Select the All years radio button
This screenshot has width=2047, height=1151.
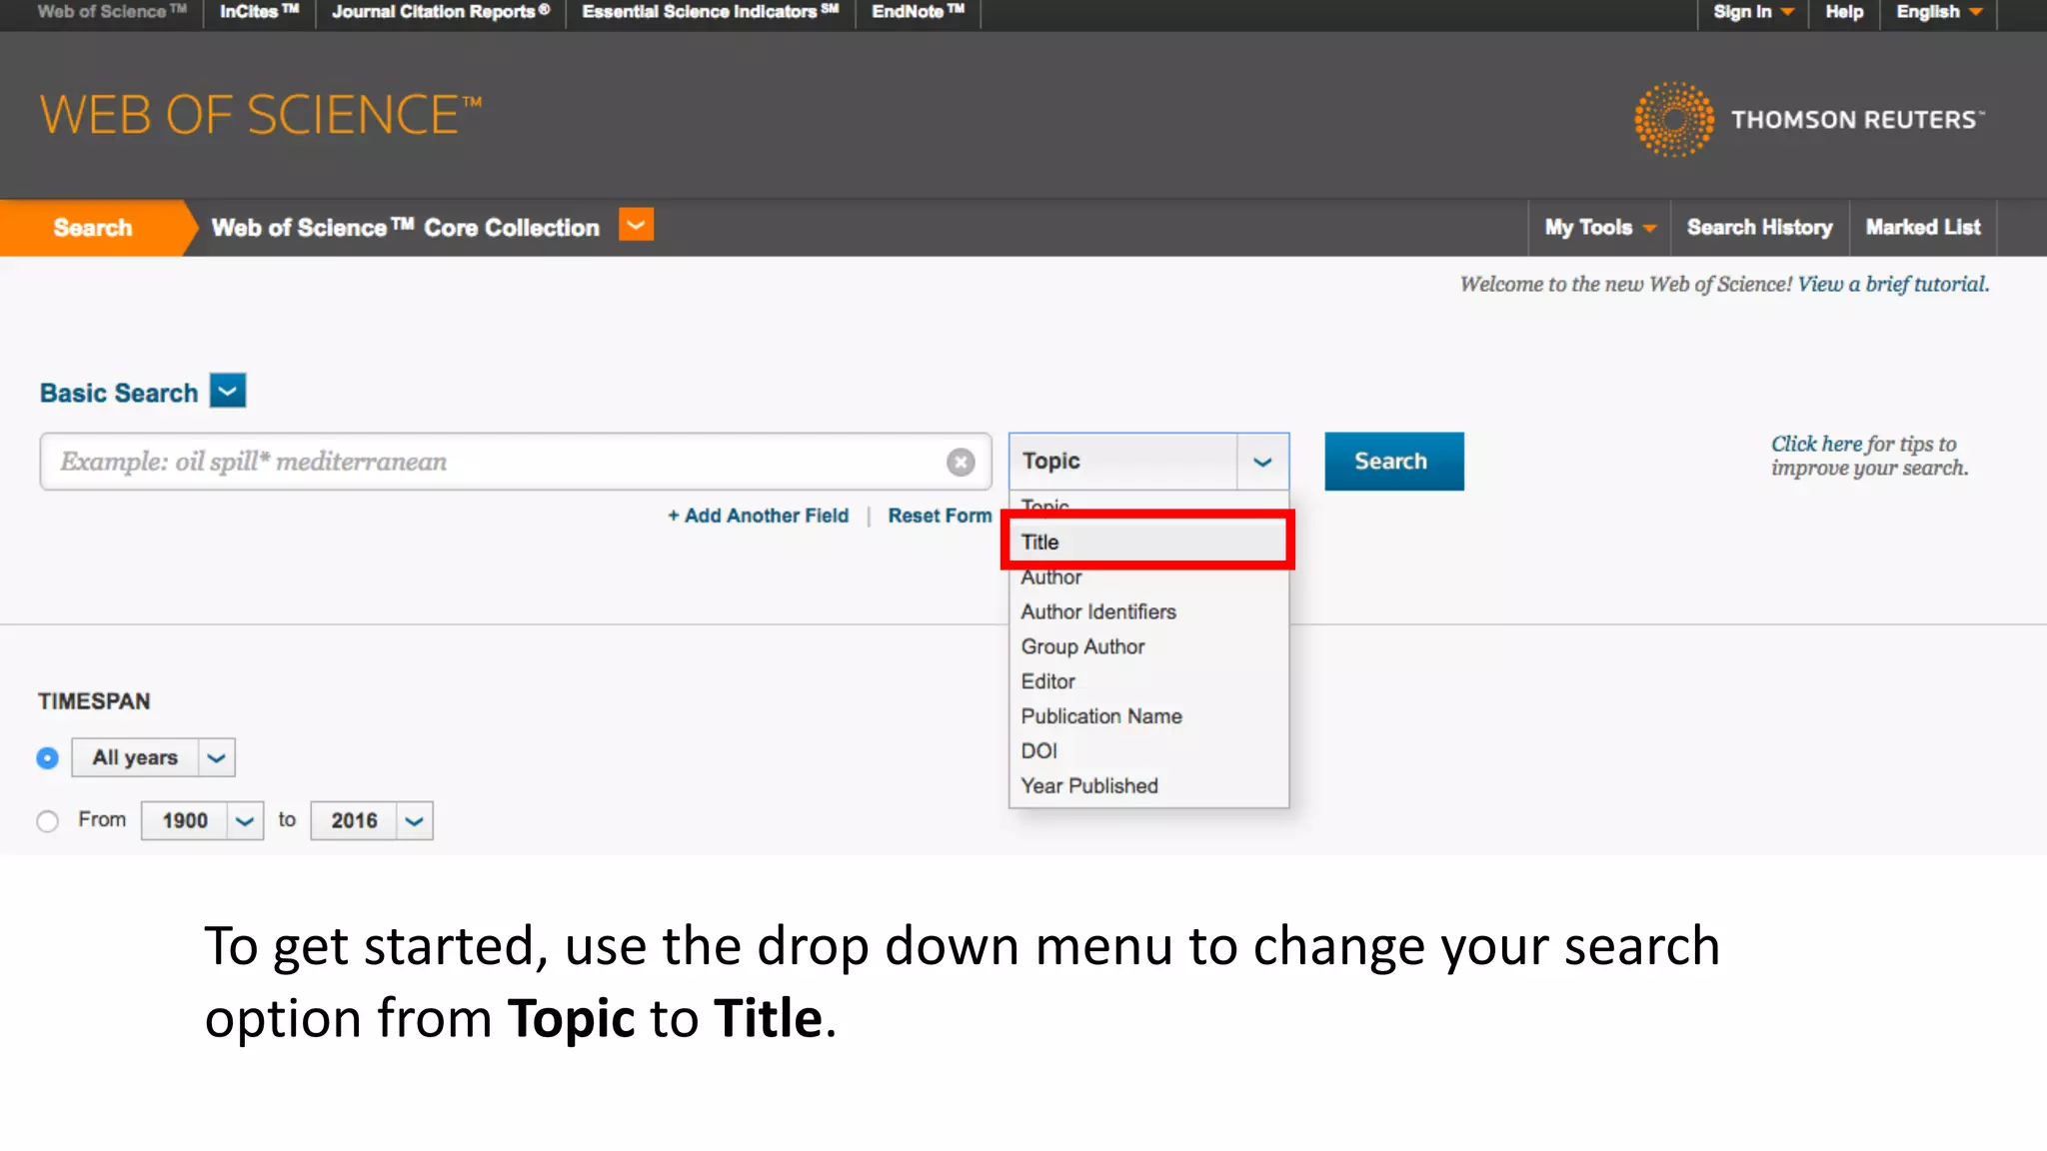(x=47, y=758)
